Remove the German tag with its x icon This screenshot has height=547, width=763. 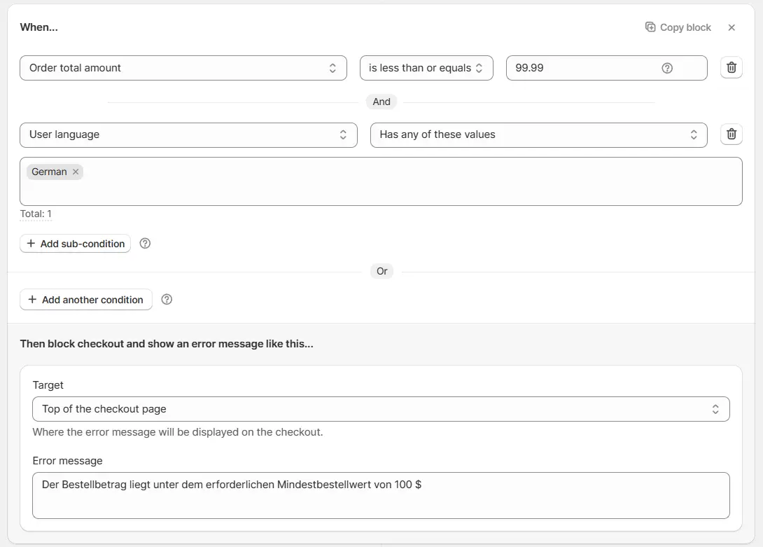76,172
